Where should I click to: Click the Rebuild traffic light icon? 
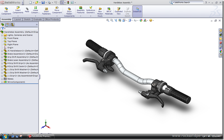coord(68,2)
